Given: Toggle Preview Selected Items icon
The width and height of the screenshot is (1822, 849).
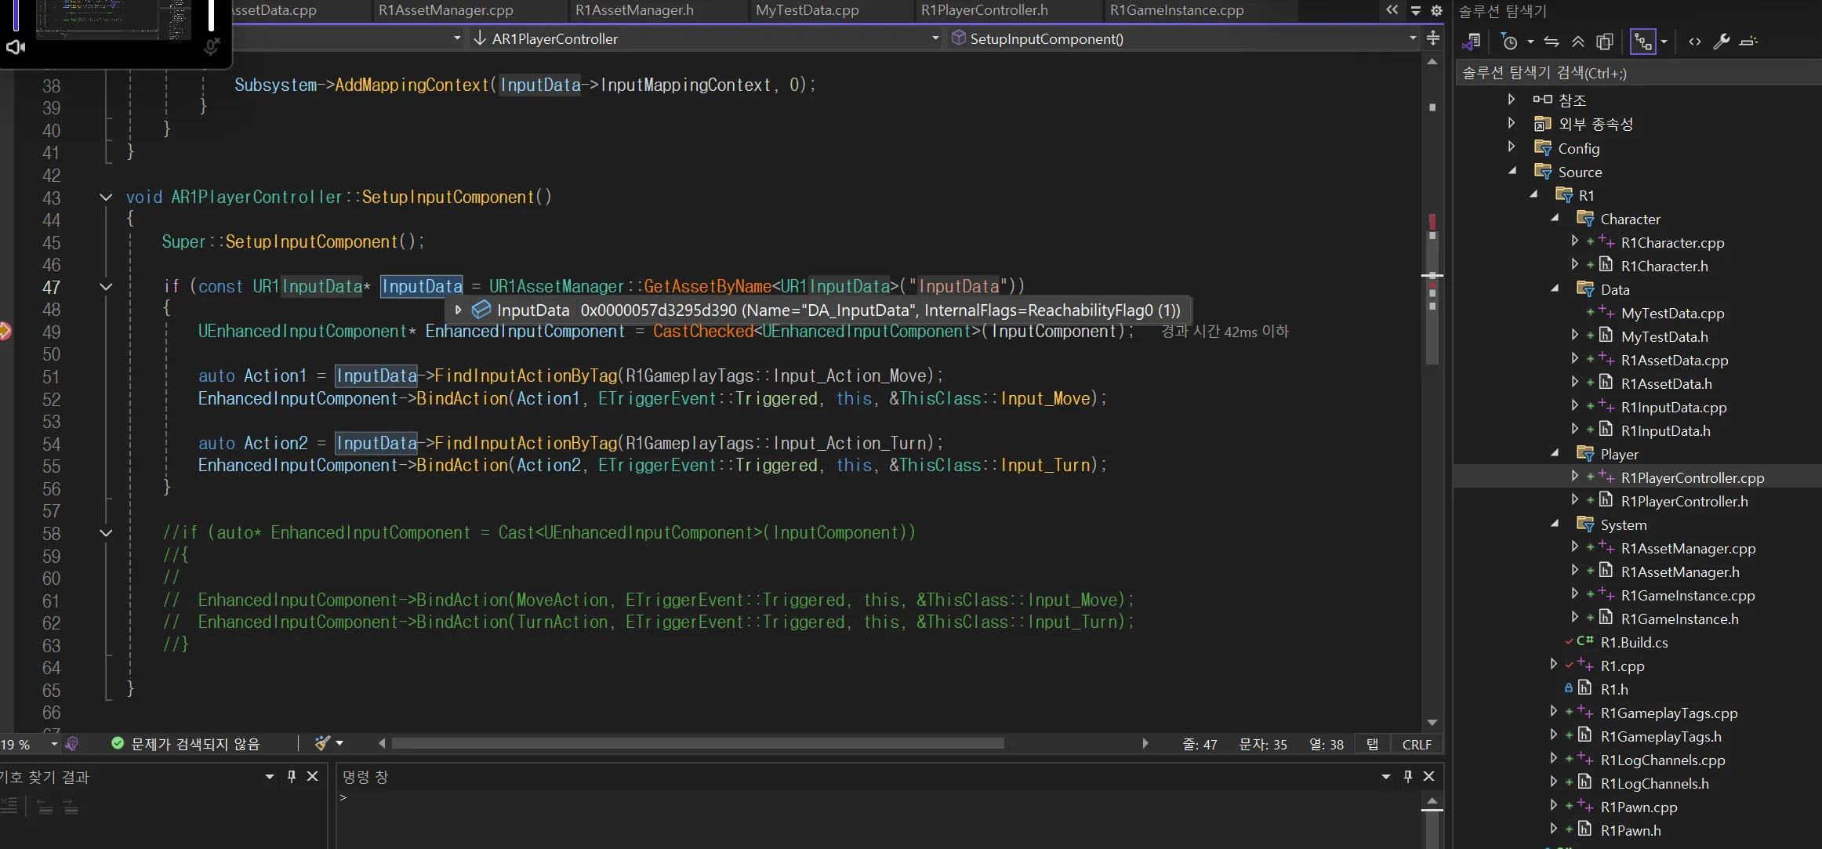Looking at the screenshot, I should tap(1748, 42).
